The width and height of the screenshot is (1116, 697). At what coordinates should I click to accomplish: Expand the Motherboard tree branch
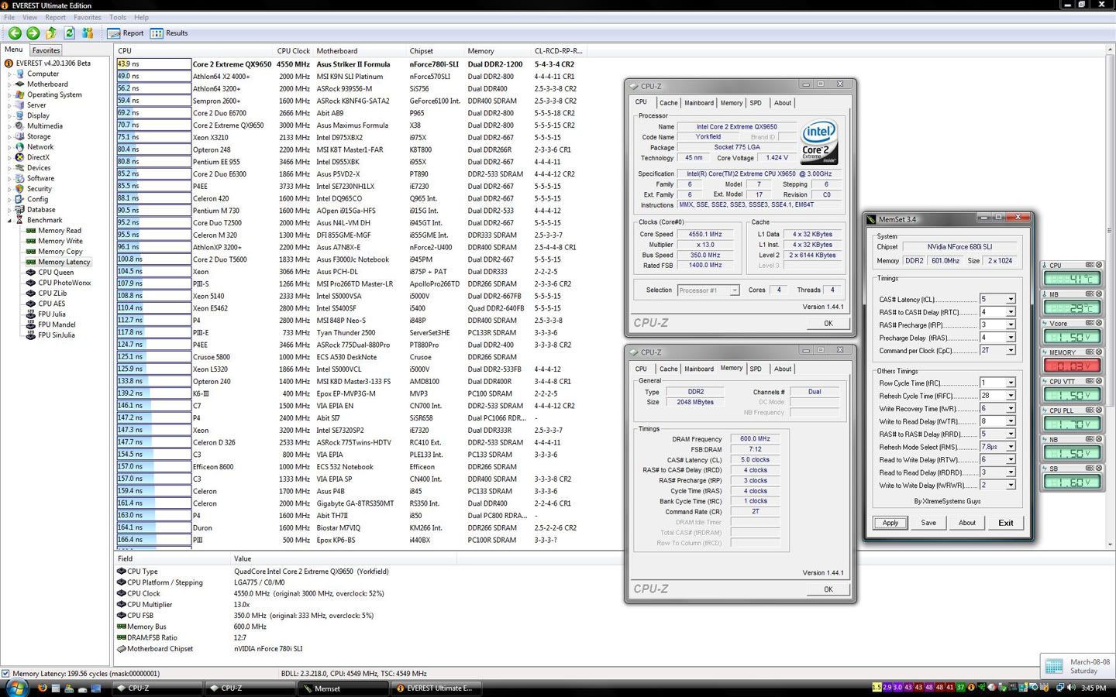click(9, 84)
